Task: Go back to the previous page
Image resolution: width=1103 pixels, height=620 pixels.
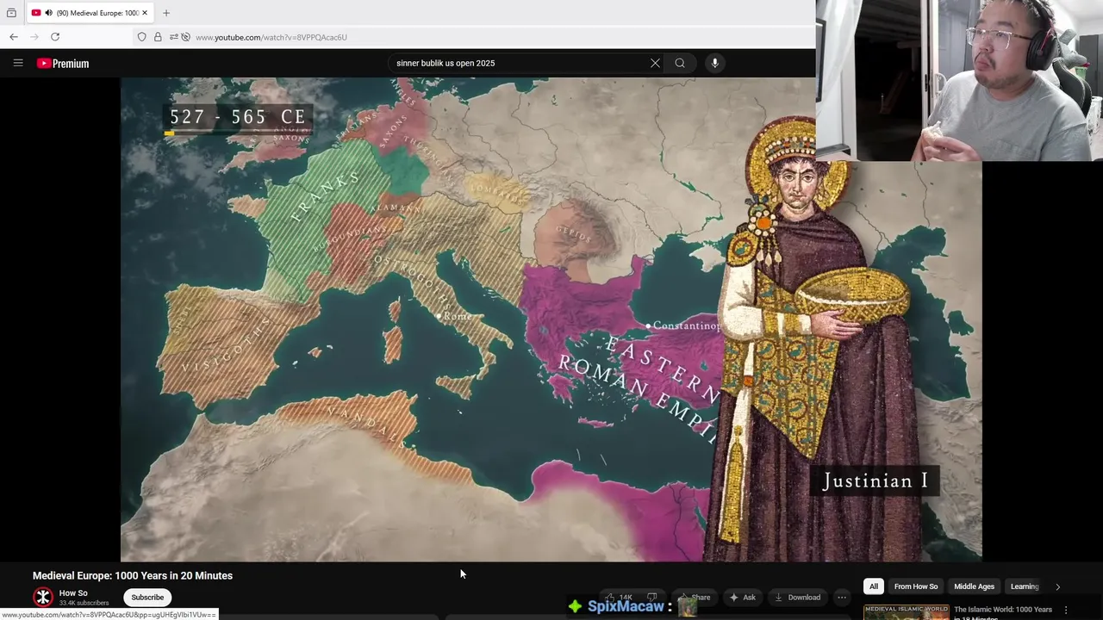Action: click(x=14, y=37)
